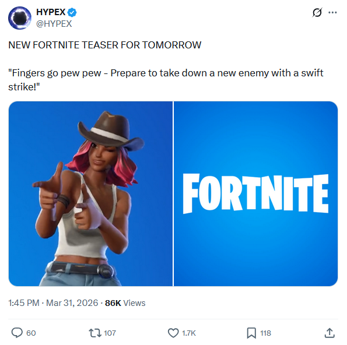Open the cowgirl finger-guns teaser image
Viewport: 347px width, 345px height.
90,193
